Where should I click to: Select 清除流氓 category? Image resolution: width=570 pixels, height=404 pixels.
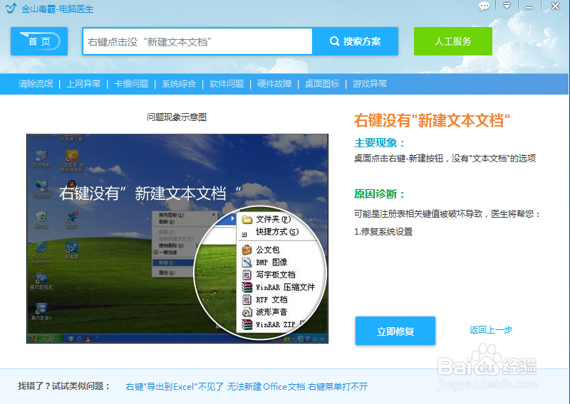(x=36, y=84)
